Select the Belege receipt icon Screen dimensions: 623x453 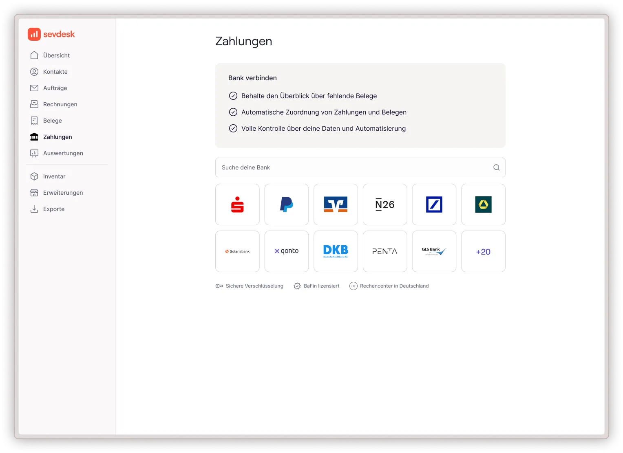coord(34,121)
